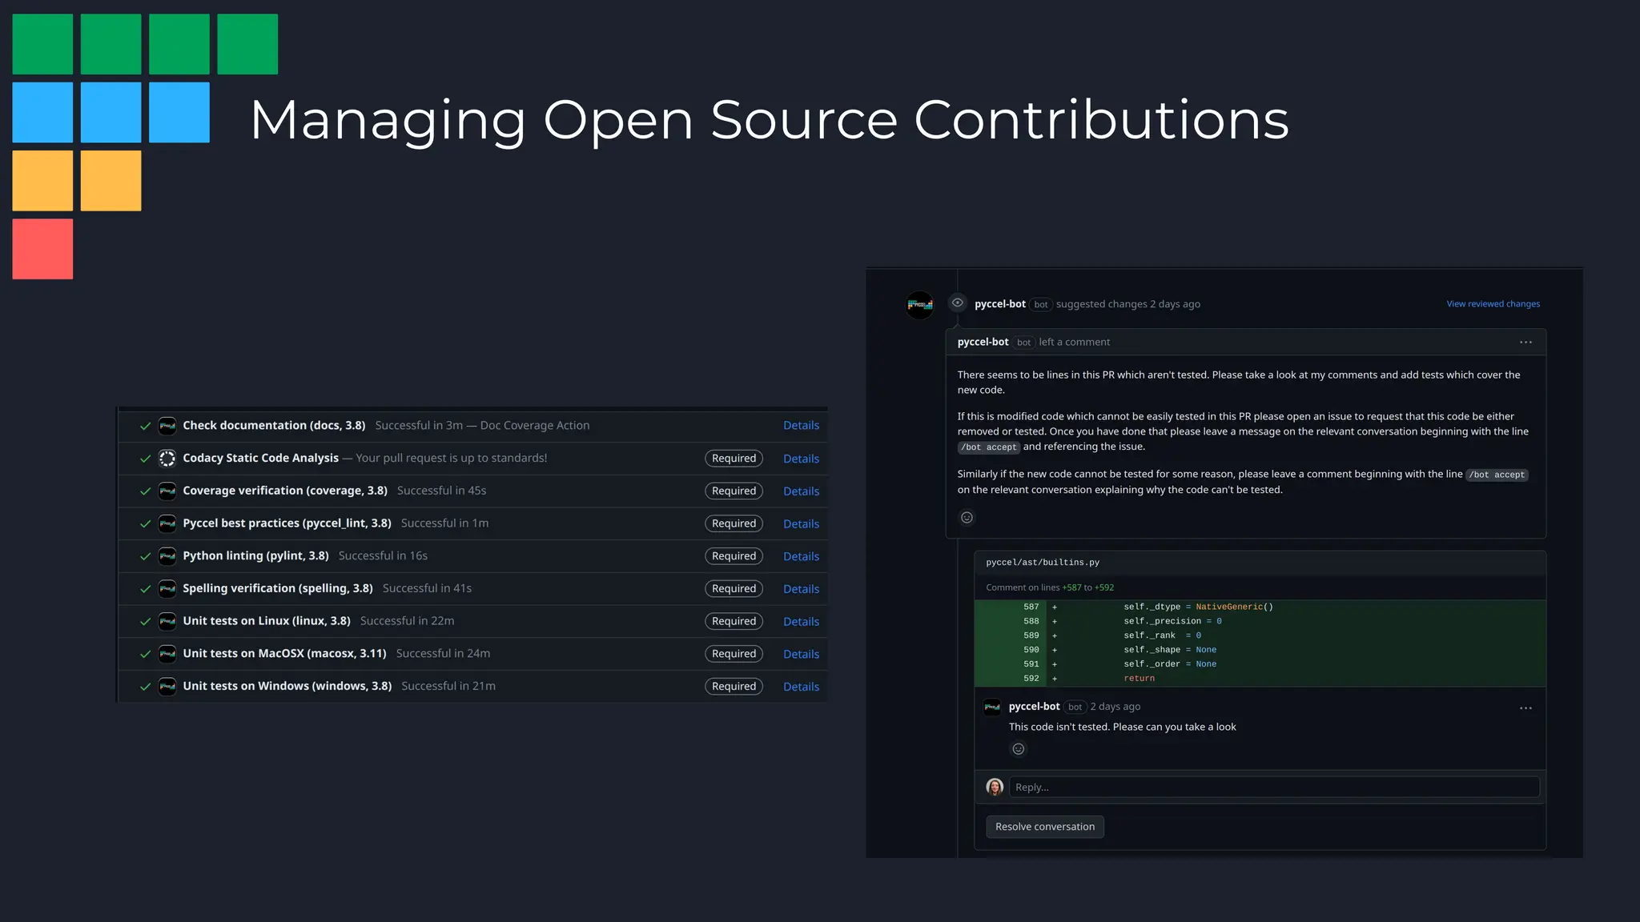The image size is (1640, 922).
Task: Click green checkmark for Check documentation
Action: point(145,427)
